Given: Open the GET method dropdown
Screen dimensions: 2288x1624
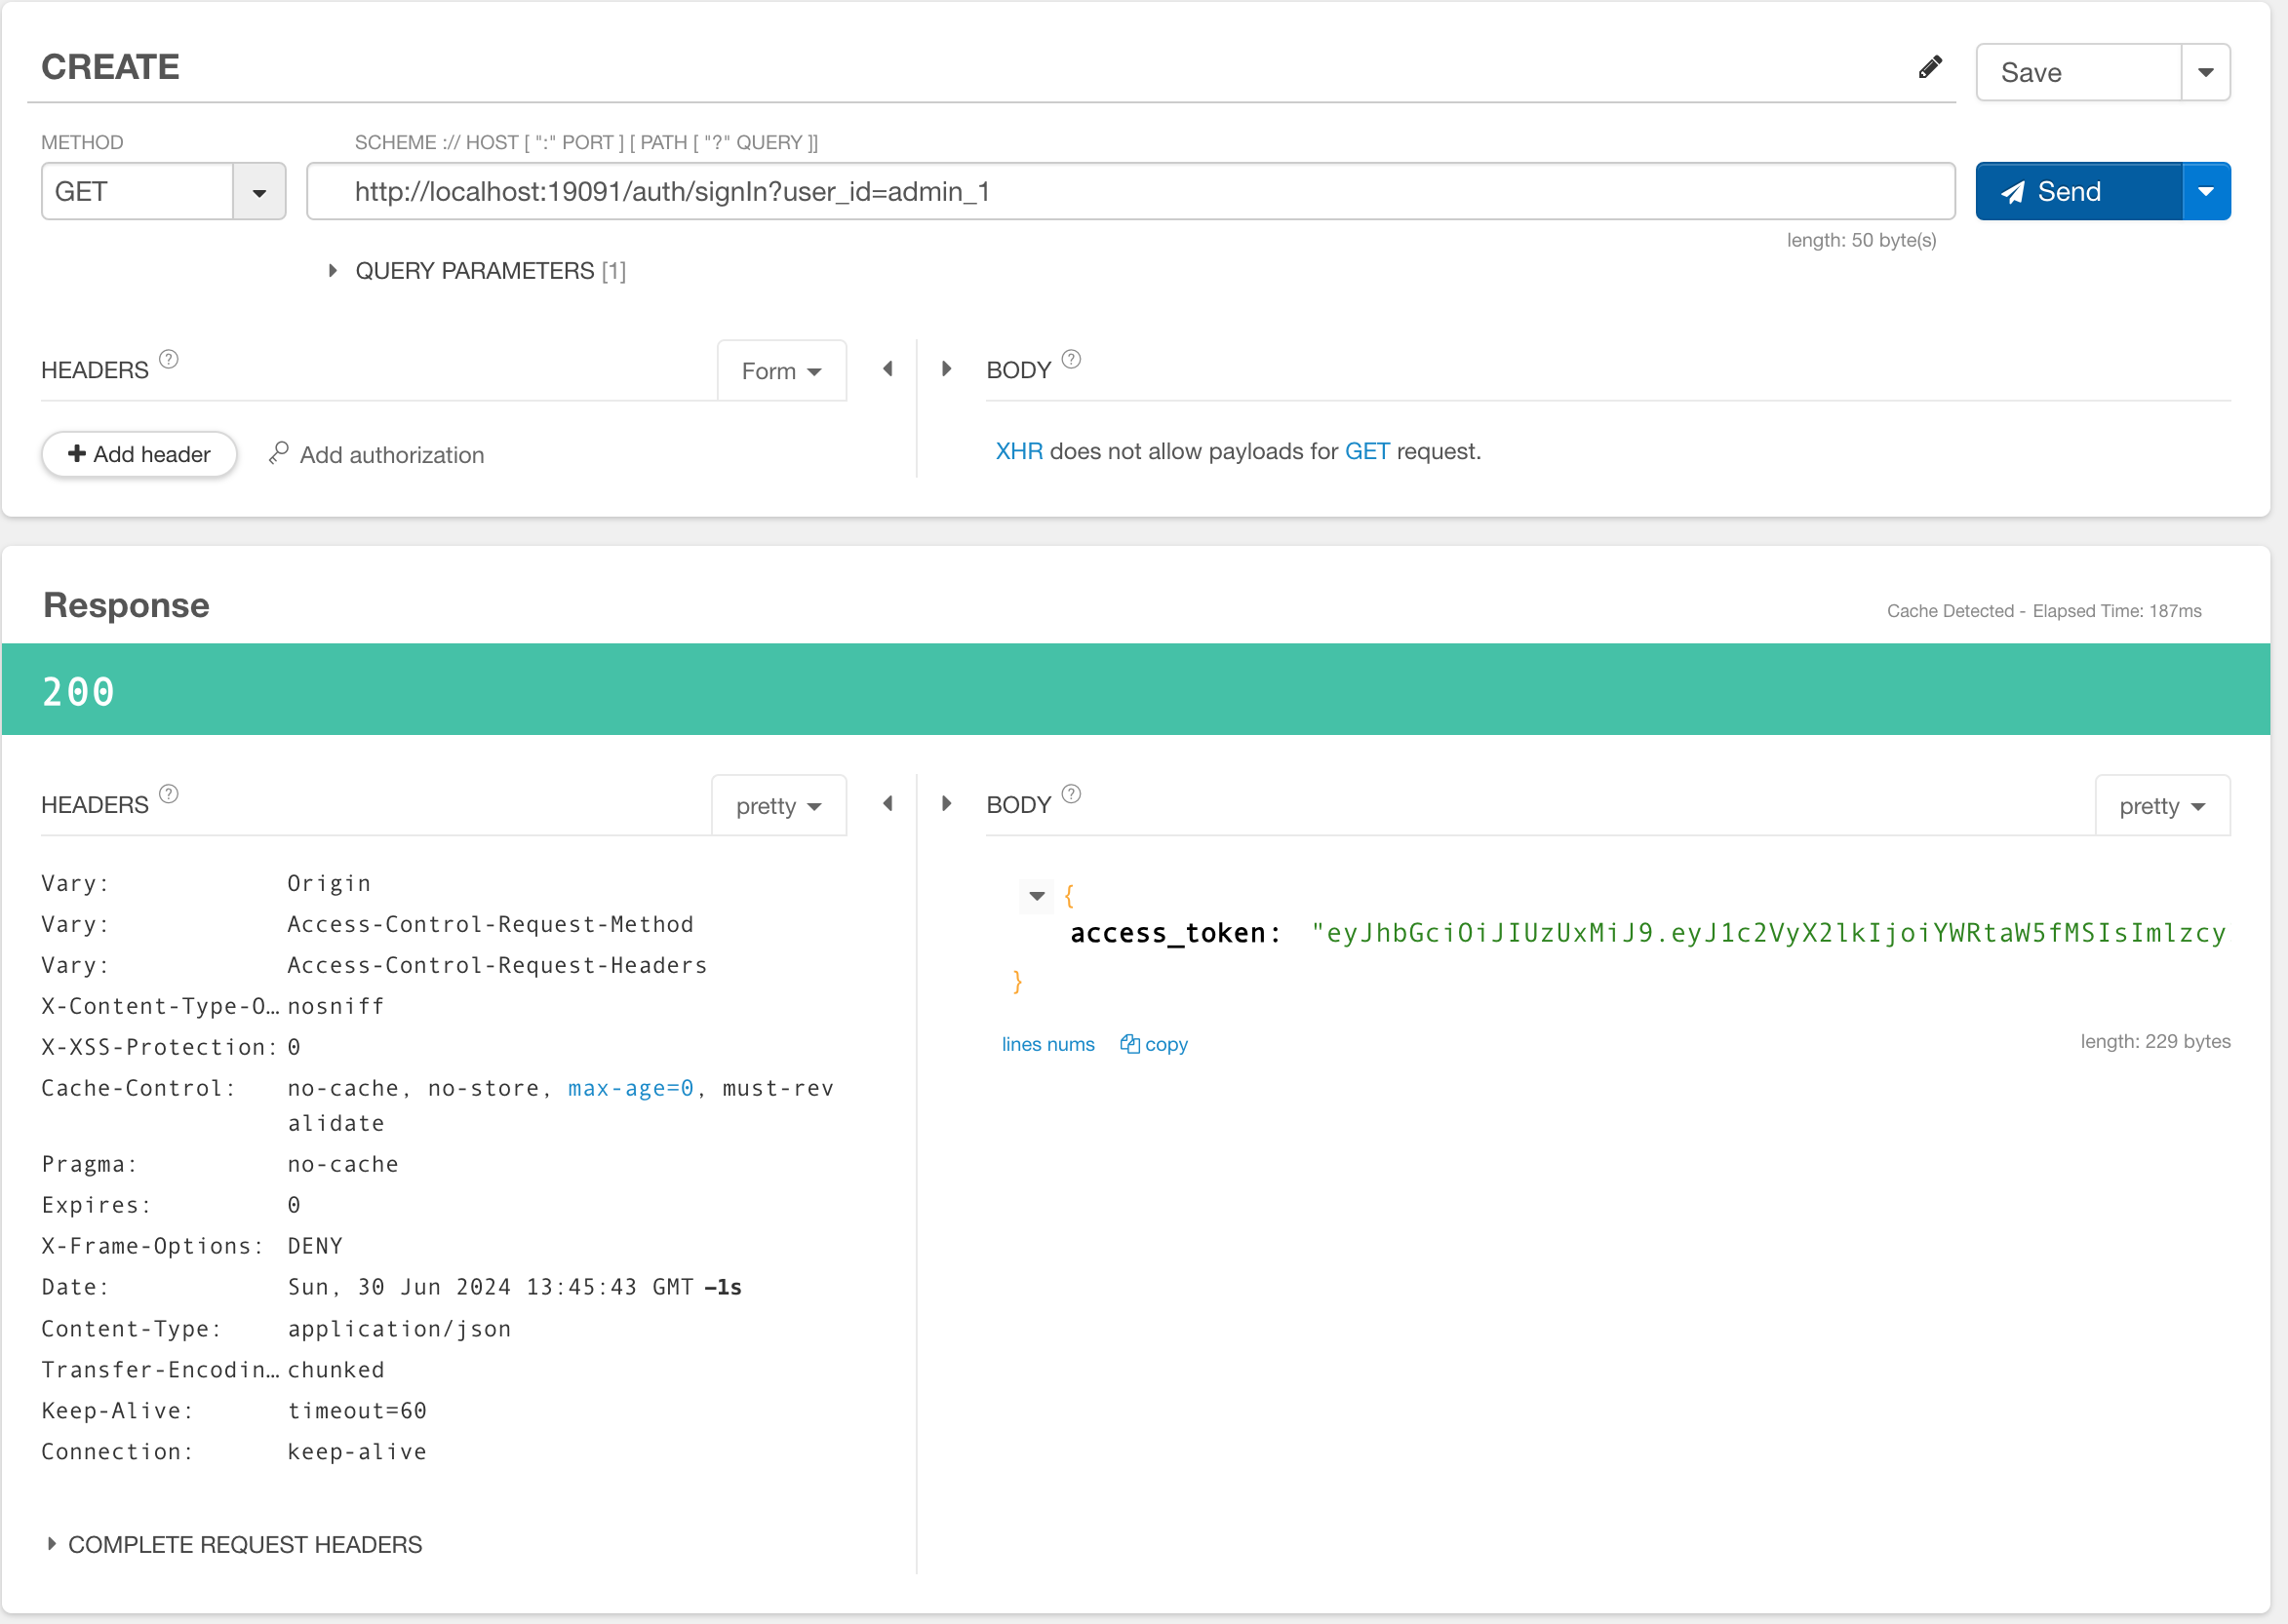Looking at the screenshot, I should (259, 192).
